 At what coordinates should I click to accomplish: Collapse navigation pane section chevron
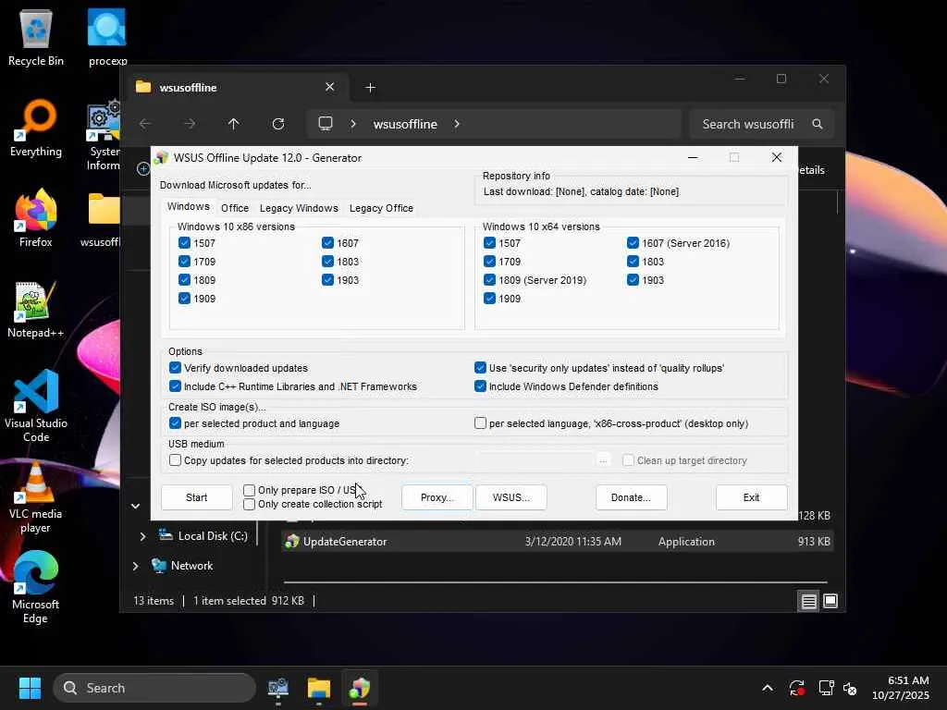(135, 506)
